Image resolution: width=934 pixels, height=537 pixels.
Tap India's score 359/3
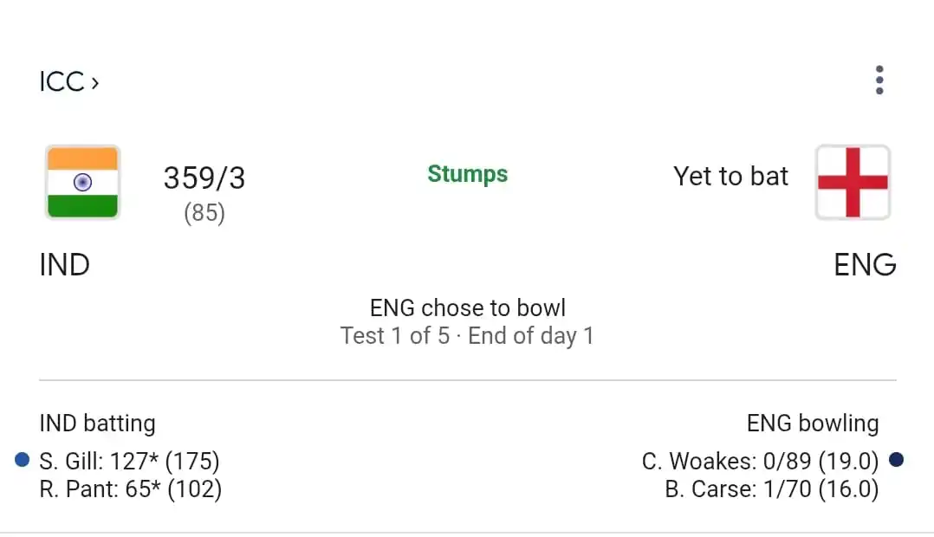click(204, 178)
